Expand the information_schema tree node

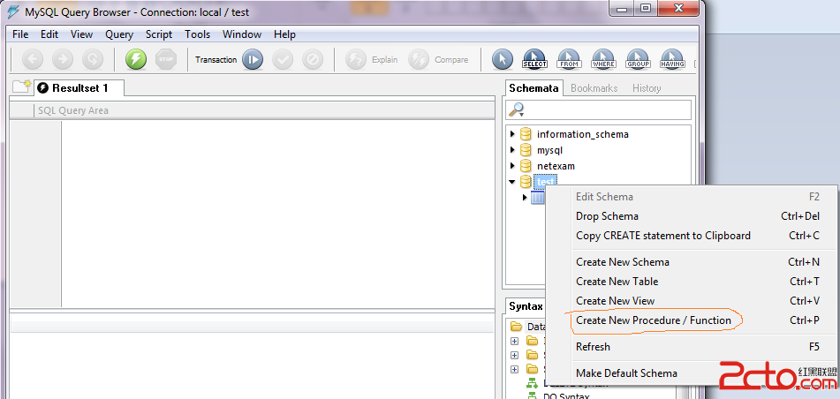[x=512, y=134]
